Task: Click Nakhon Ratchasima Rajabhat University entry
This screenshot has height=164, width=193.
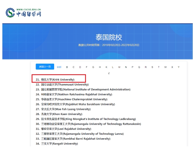Action: click(x=74, y=94)
